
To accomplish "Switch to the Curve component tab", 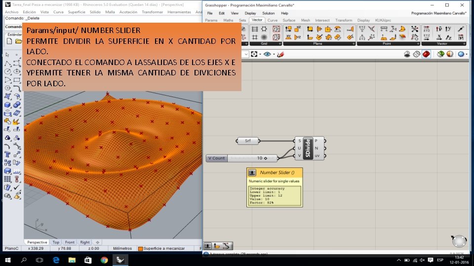I will coord(273,20).
